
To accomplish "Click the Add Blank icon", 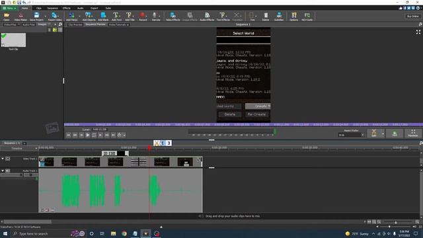I will 103,17.
